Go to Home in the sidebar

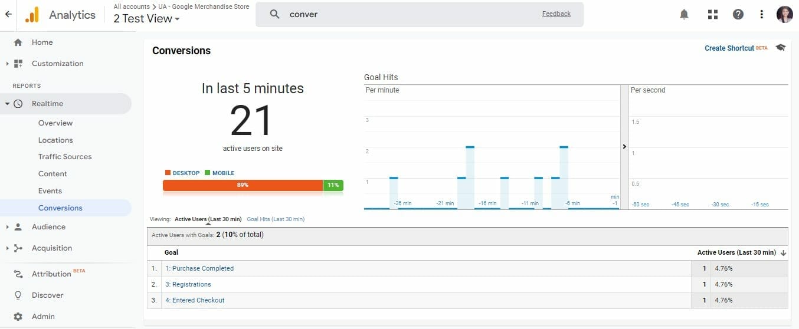click(x=42, y=42)
